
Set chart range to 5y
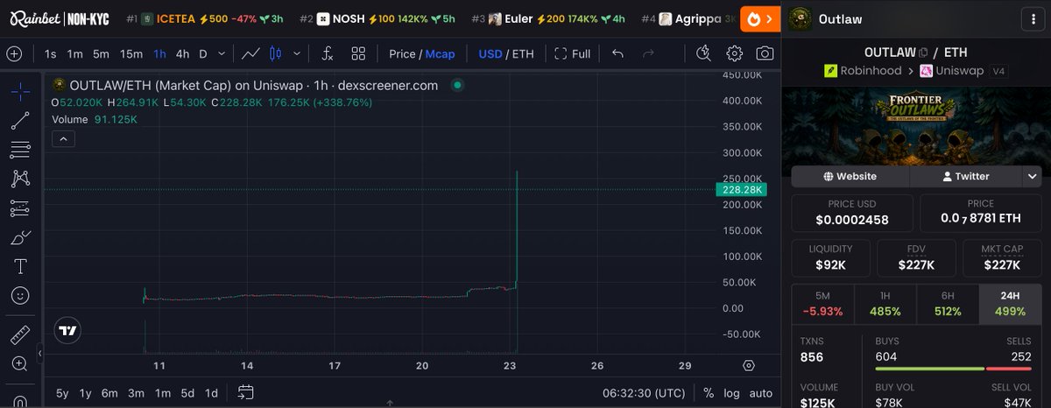tap(62, 393)
